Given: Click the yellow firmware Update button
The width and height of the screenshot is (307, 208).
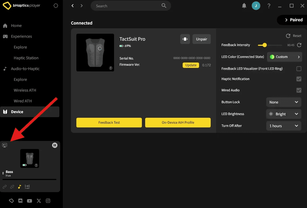Looking at the screenshot, I should (x=191, y=65).
